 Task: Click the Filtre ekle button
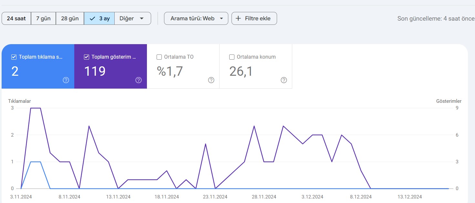[x=254, y=18]
